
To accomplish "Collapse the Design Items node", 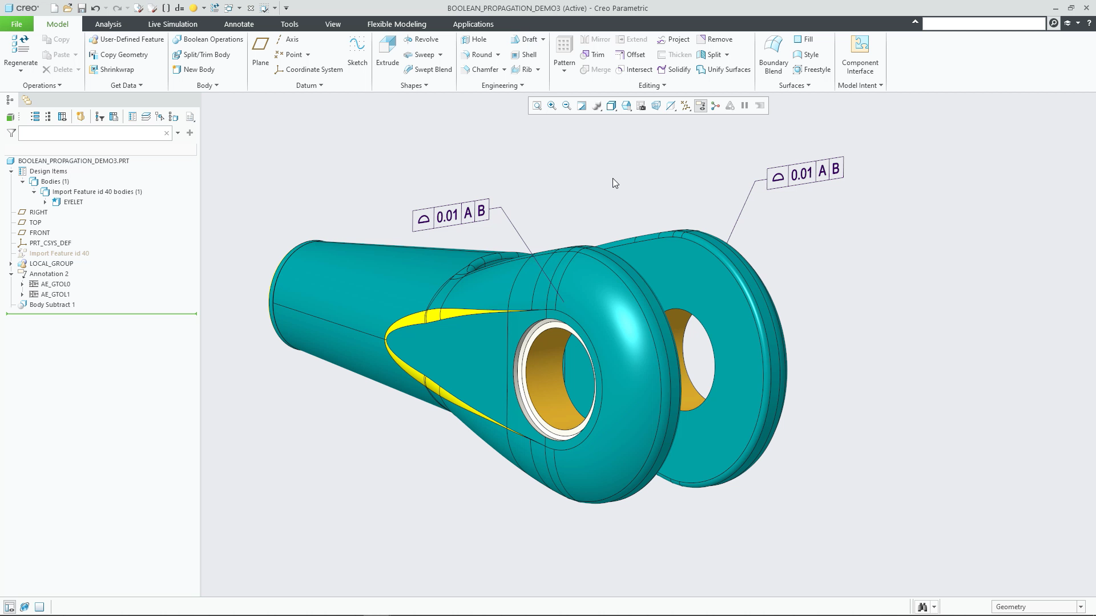I will coord(11,171).
